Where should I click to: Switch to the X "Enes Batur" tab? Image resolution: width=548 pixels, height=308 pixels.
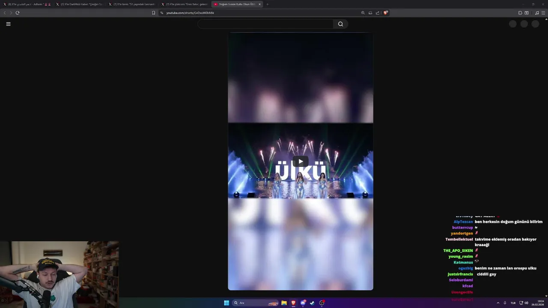[x=185, y=4]
